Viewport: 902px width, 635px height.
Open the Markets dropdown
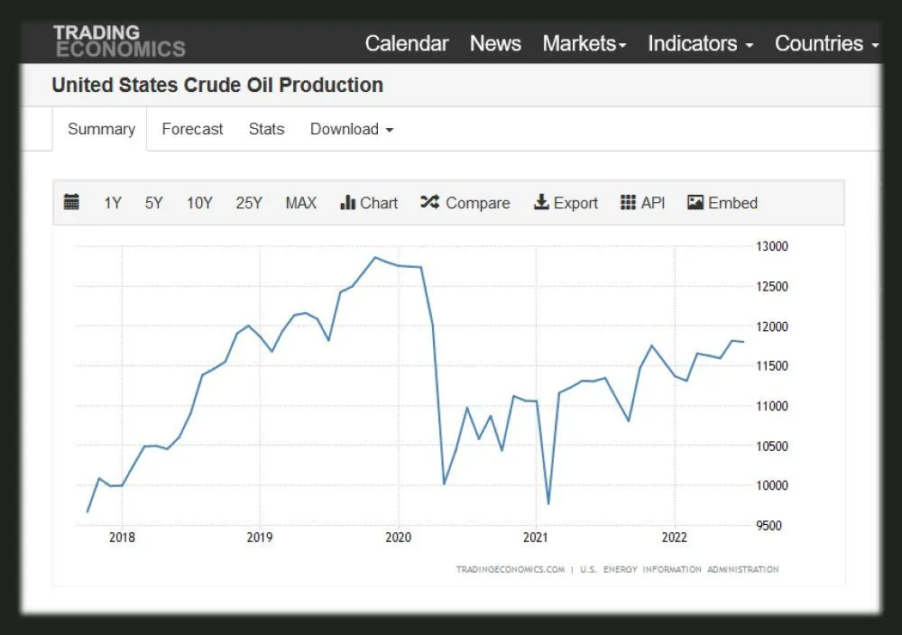pyautogui.click(x=584, y=42)
